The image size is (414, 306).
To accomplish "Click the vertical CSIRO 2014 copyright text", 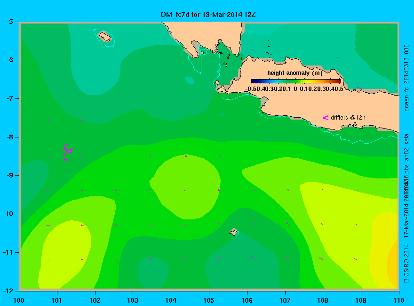I will click(406, 264).
